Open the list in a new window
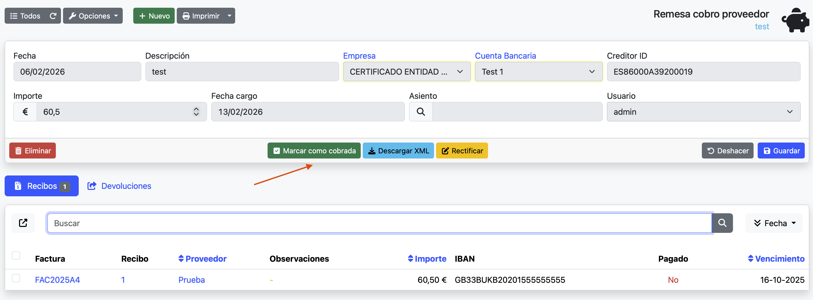The width and height of the screenshot is (813, 300). (x=23, y=223)
